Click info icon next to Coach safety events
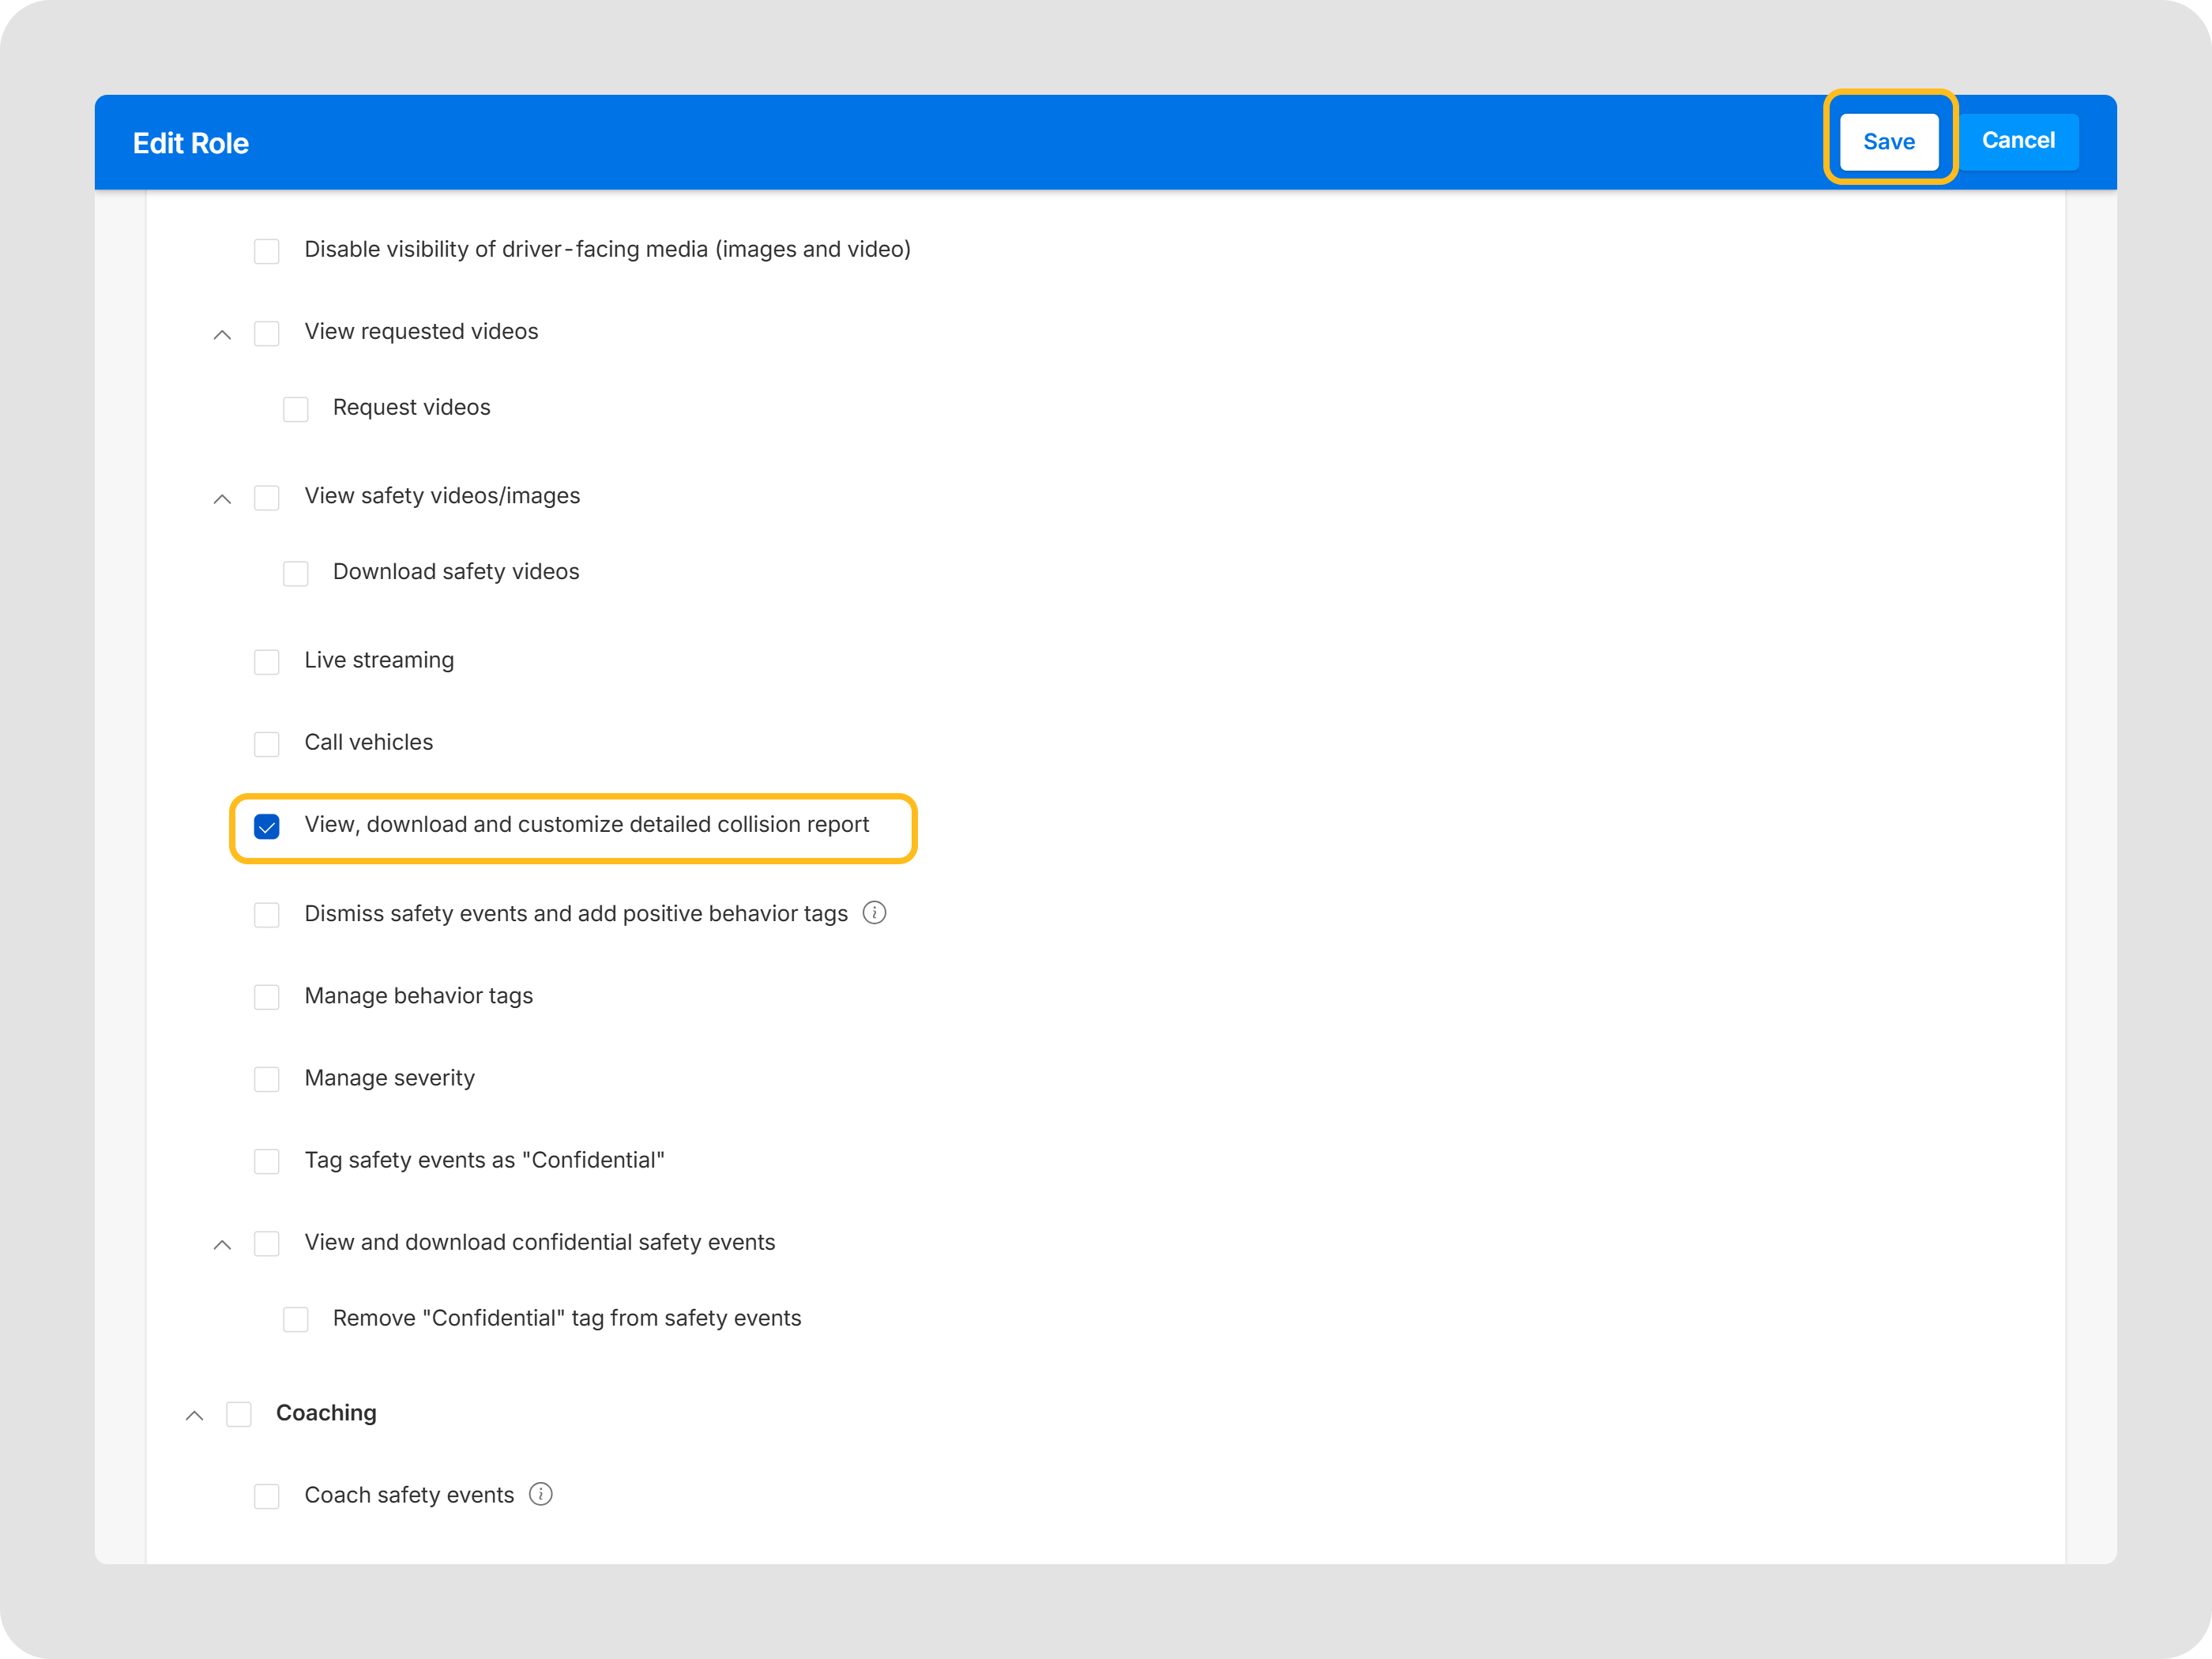Image resolution: width=2212 pixels, height=1659 pixels. click(x=540, y=1494)
